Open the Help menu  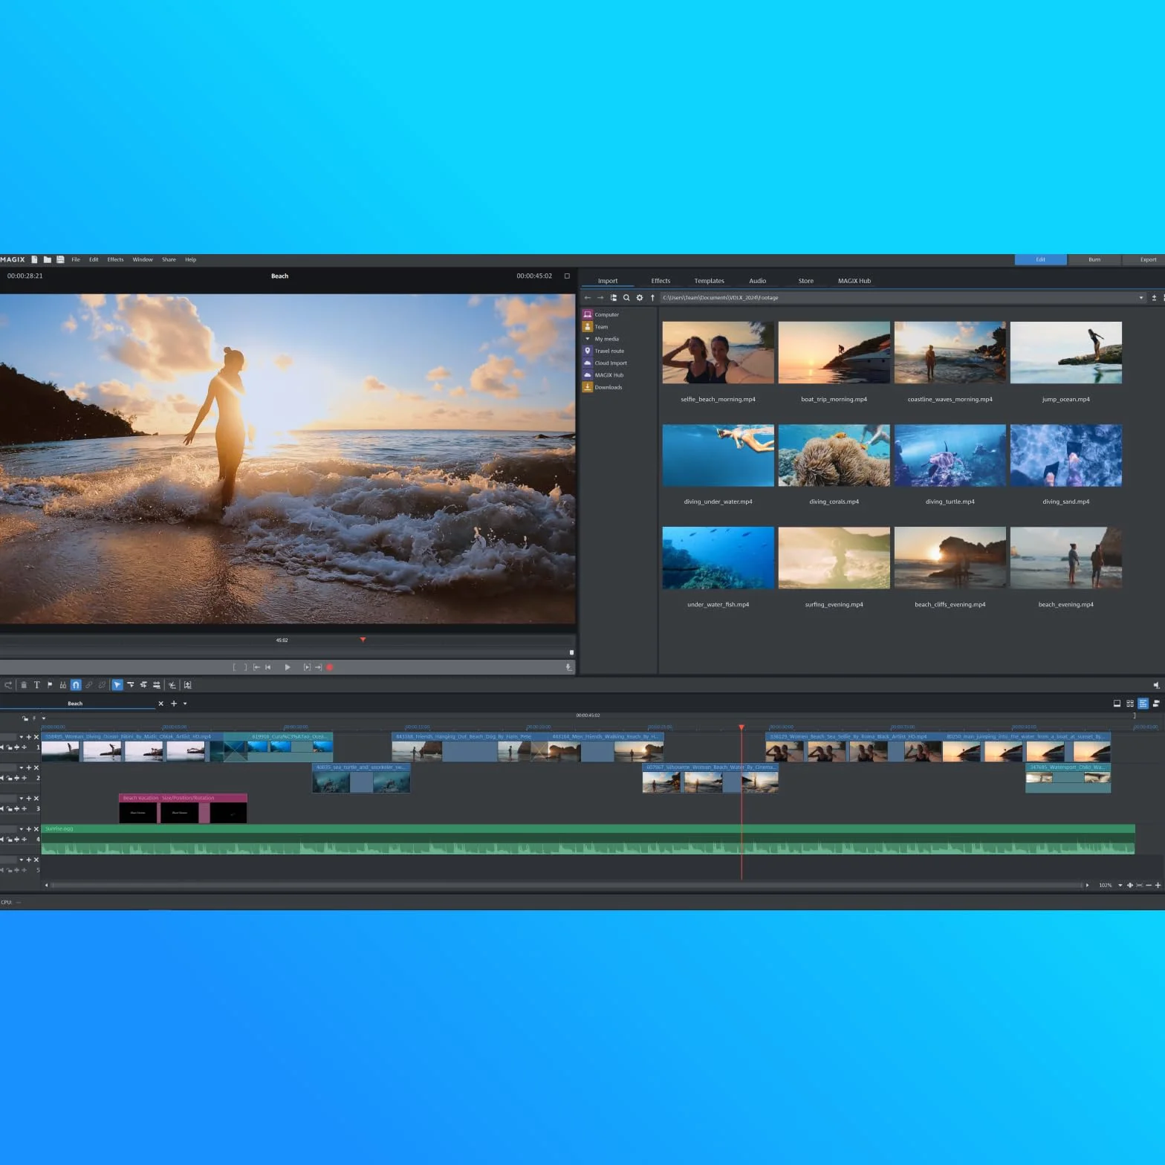[x=191, y=259]
